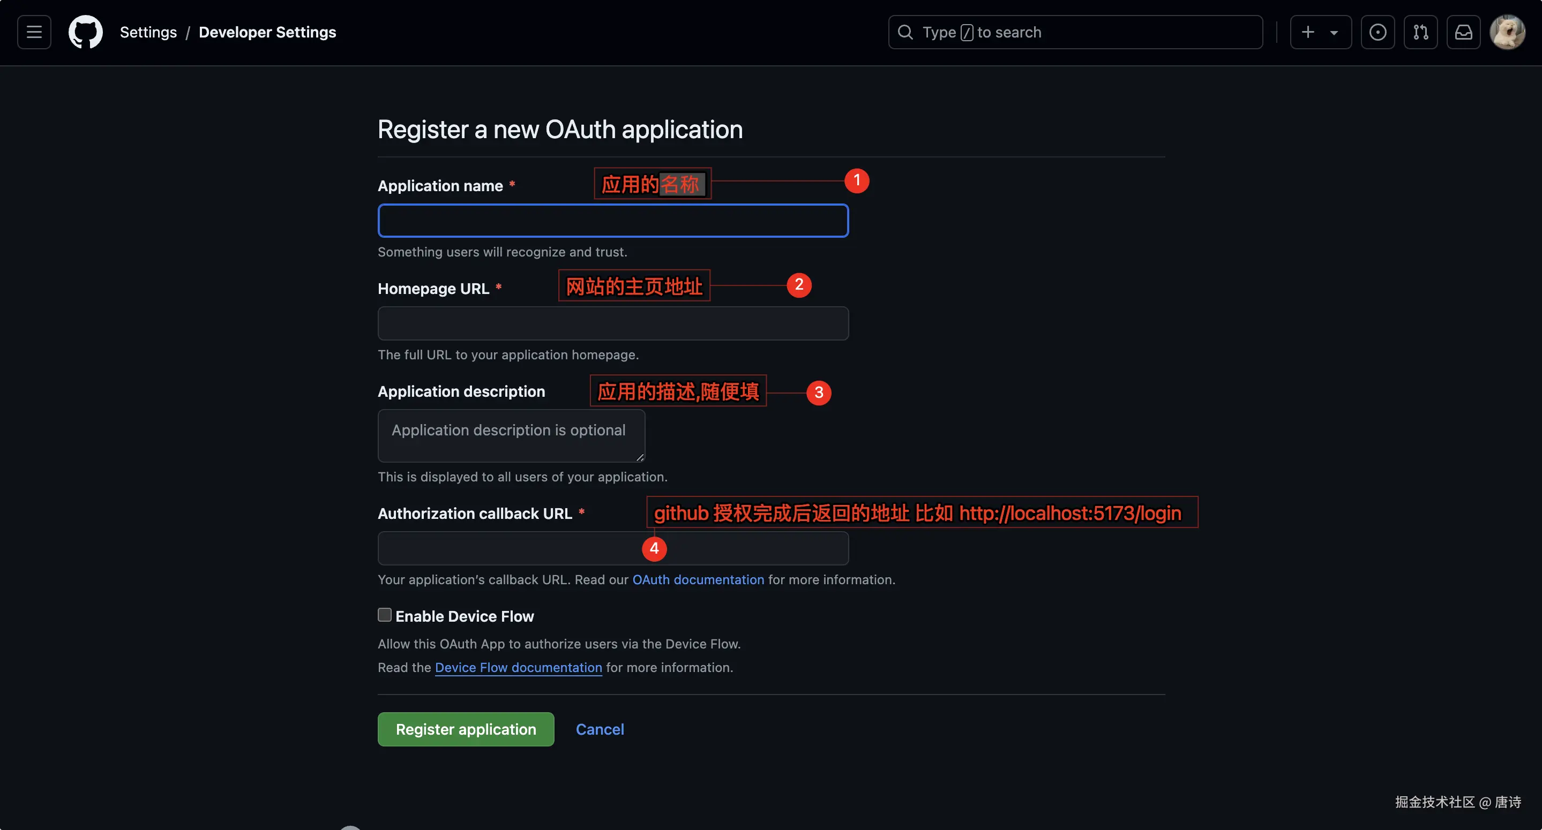This screenshot has height=830, width=1542.
Task: Click the Authorization callback URL field
Action: point(509,548)
